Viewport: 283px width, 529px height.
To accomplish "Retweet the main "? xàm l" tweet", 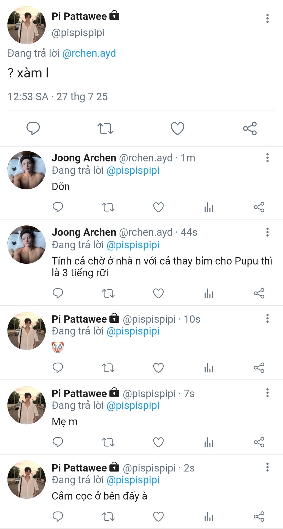I will (x=105, y=128).
